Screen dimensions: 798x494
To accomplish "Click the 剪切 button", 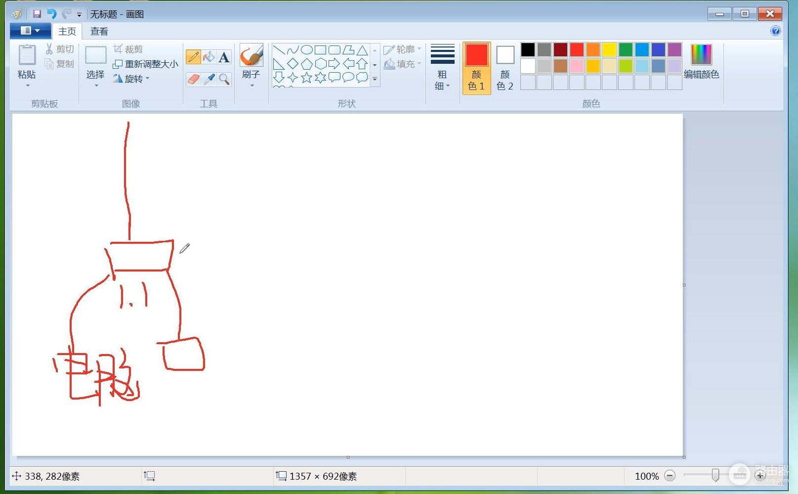I will pyautogui.click(x=59, y=49).
